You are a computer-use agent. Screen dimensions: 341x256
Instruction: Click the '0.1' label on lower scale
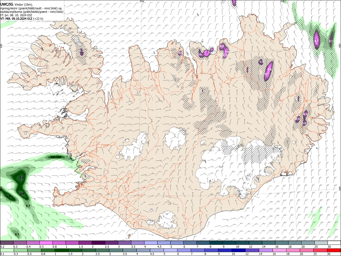[x=2, y=254]
